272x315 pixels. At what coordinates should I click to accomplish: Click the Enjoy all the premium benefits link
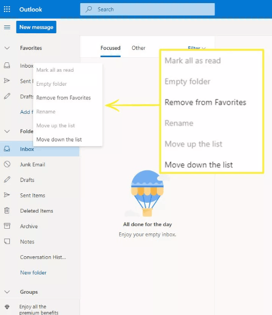pyautogui.click(x=39, y=309)
